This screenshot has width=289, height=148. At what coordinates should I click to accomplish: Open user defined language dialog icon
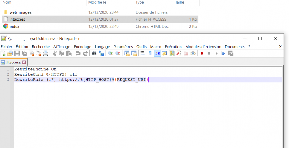pos(164,54)
